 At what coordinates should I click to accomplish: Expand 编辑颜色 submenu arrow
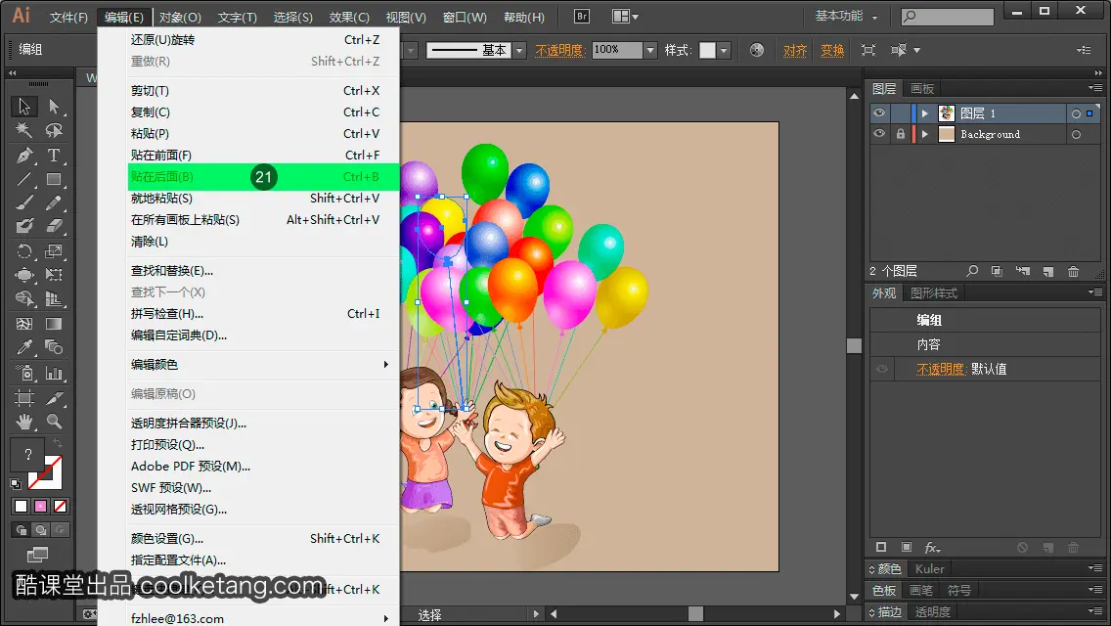pyautogui.click(x=386, y=365)
